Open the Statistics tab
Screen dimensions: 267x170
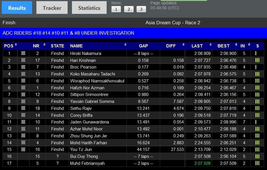(89, 8)
